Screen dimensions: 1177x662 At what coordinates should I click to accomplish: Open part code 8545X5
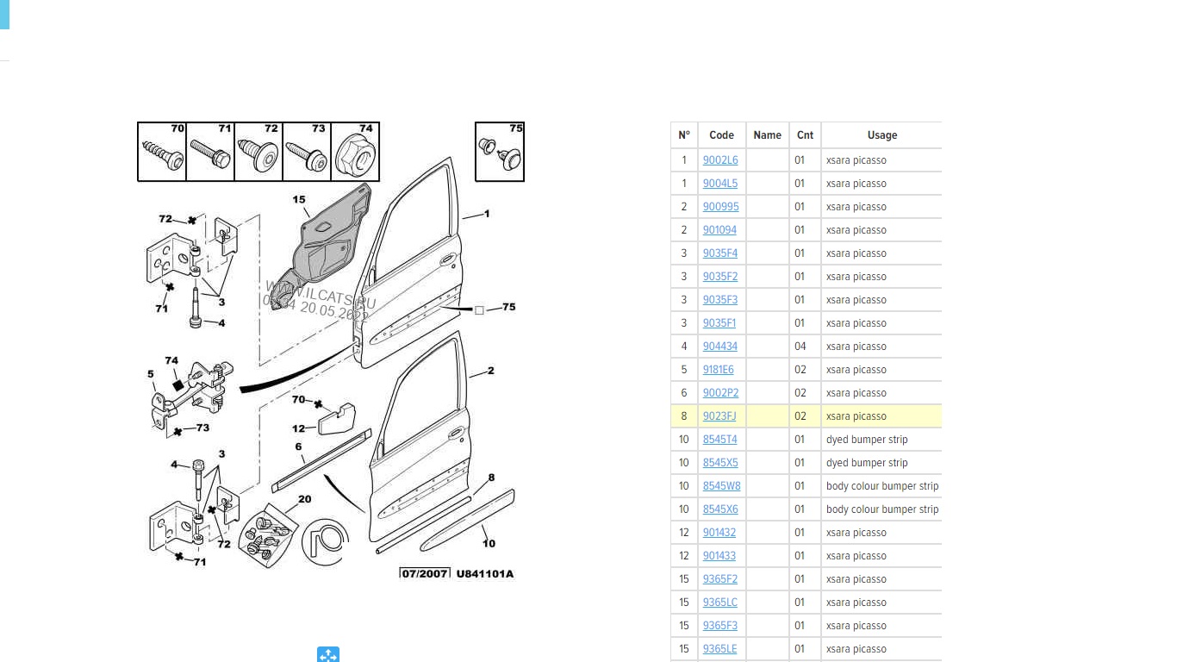pyautogui.click(x=720, y=463)
